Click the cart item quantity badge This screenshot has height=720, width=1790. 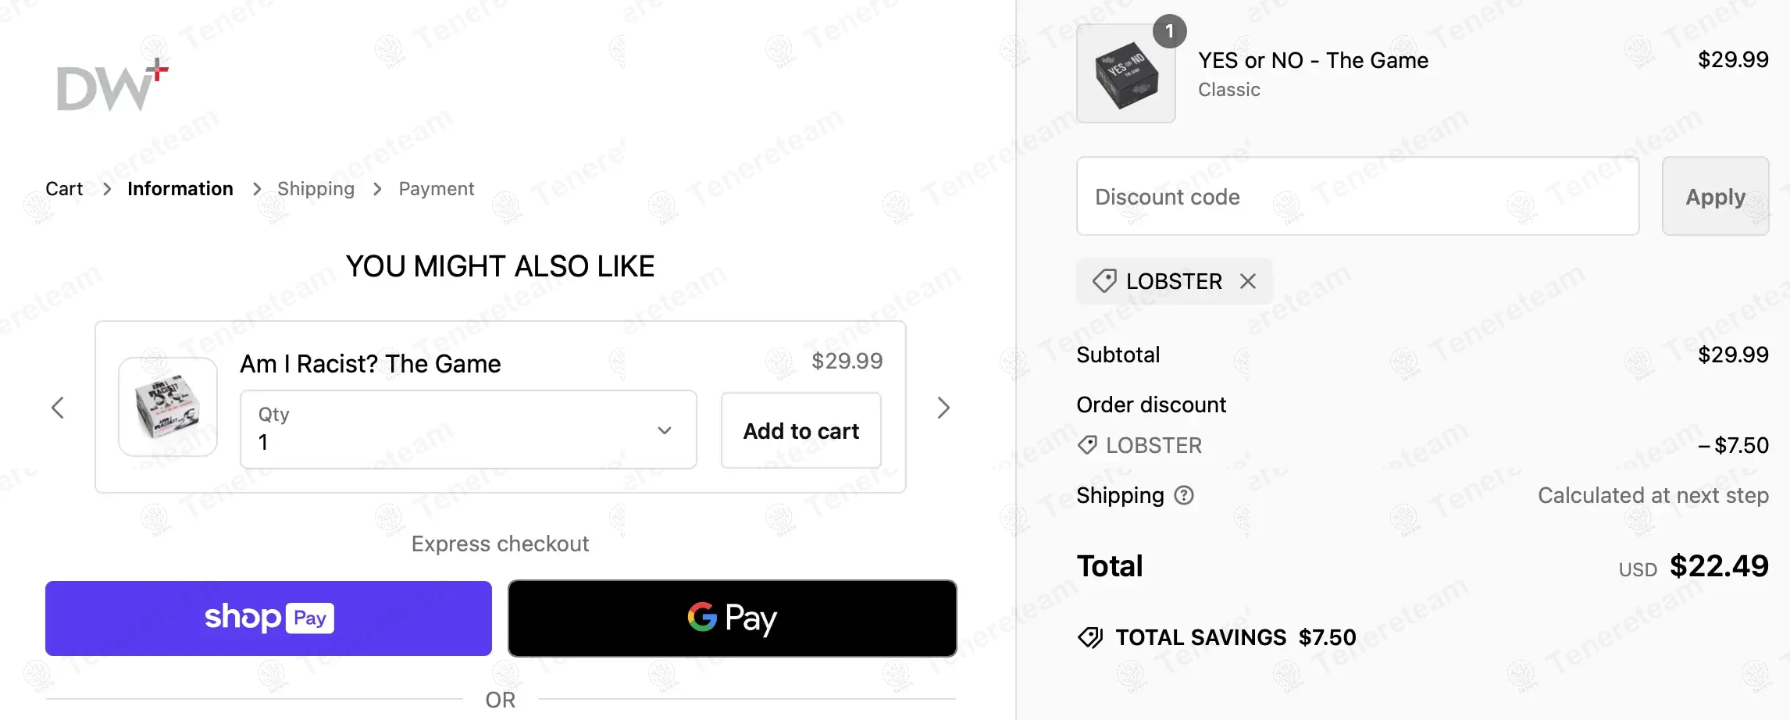[x=1169, y=31]
